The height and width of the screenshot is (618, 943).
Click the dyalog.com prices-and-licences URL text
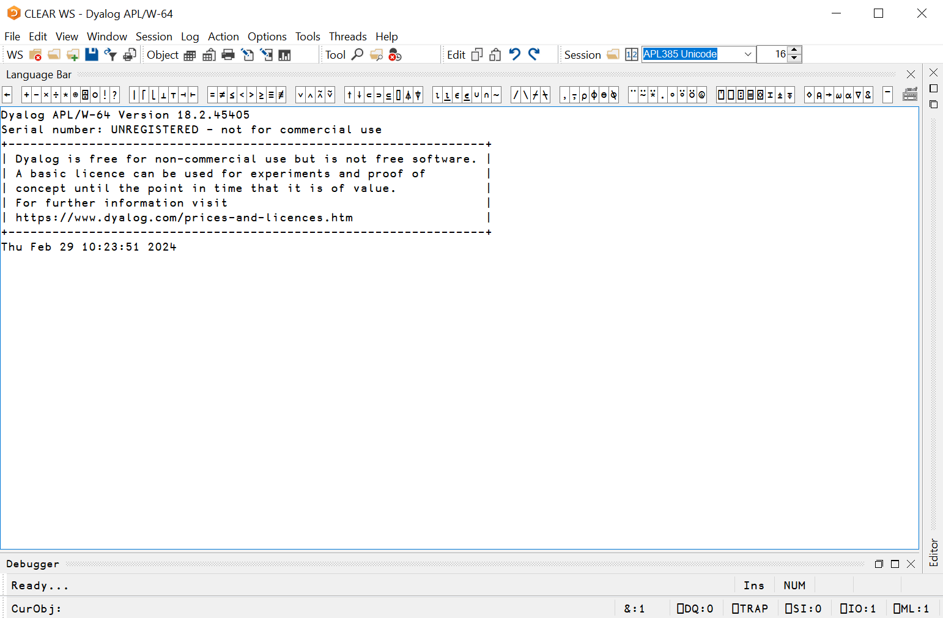(184, 218)
